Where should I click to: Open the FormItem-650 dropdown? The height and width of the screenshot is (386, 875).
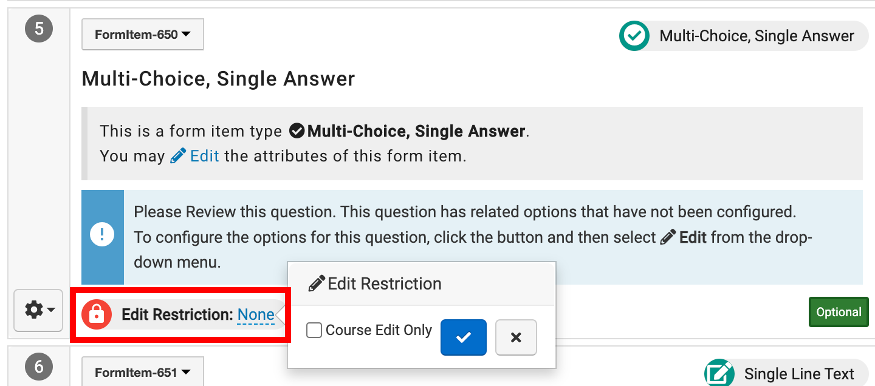point(143,35)
